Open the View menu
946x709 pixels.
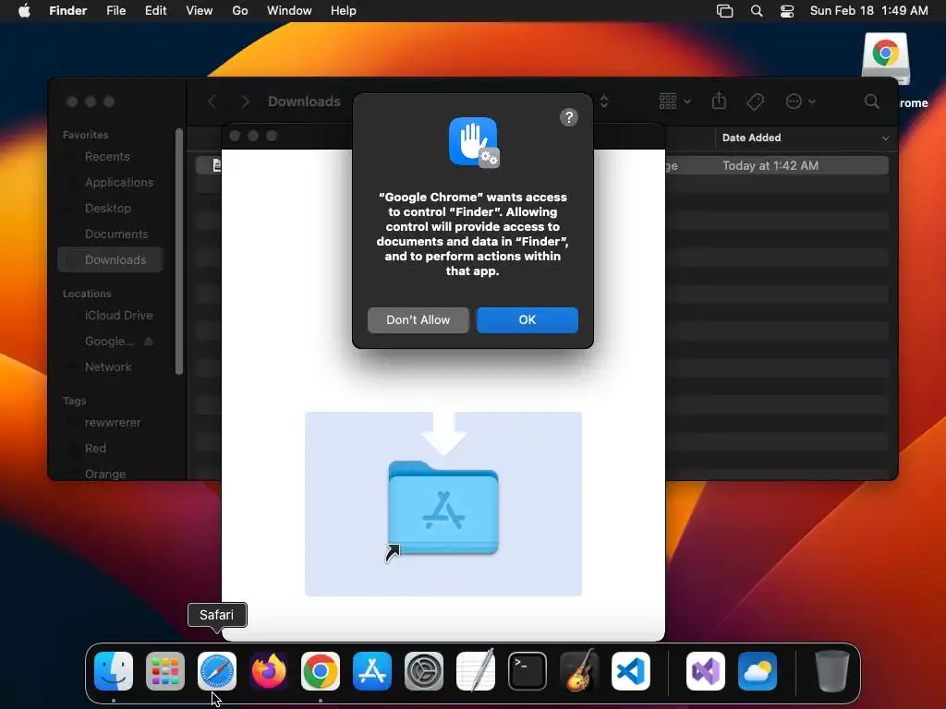point(200,11)
